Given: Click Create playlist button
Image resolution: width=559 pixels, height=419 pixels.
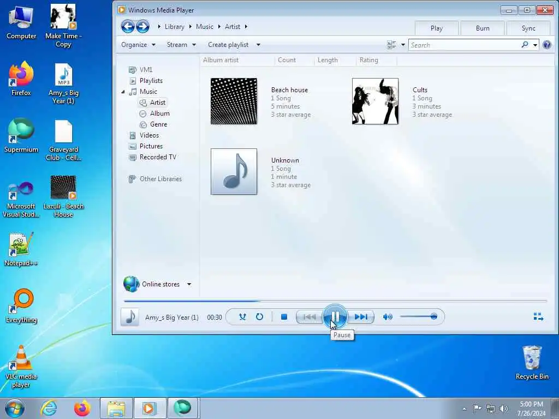Looking at the screenshot, I should 228,45.
